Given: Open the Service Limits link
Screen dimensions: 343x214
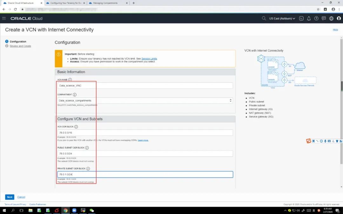Looking at the screenshot, I should pos(149,59).
